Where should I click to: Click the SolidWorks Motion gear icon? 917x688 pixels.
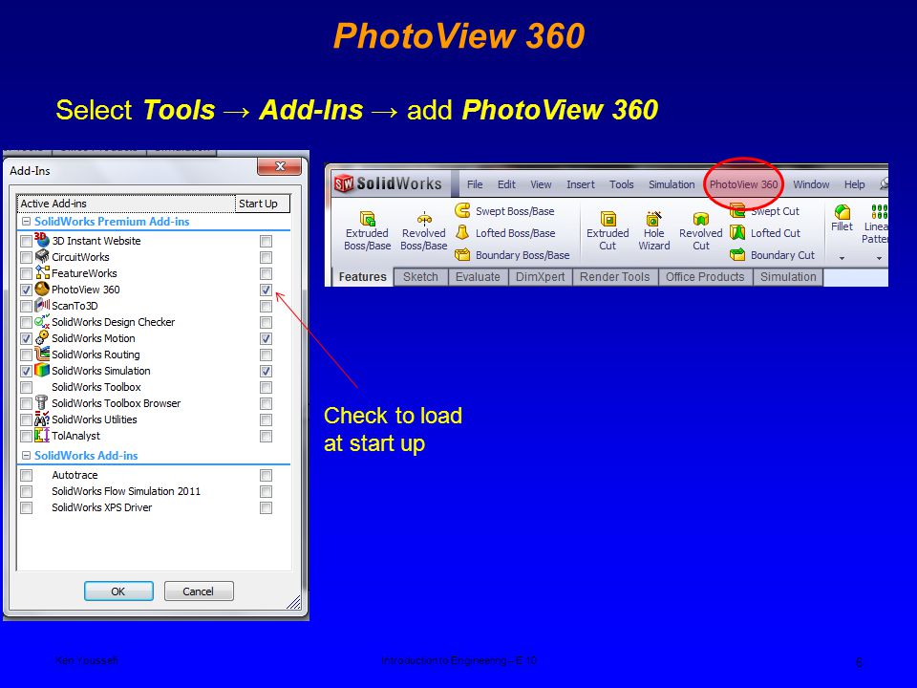coord(41,337)
